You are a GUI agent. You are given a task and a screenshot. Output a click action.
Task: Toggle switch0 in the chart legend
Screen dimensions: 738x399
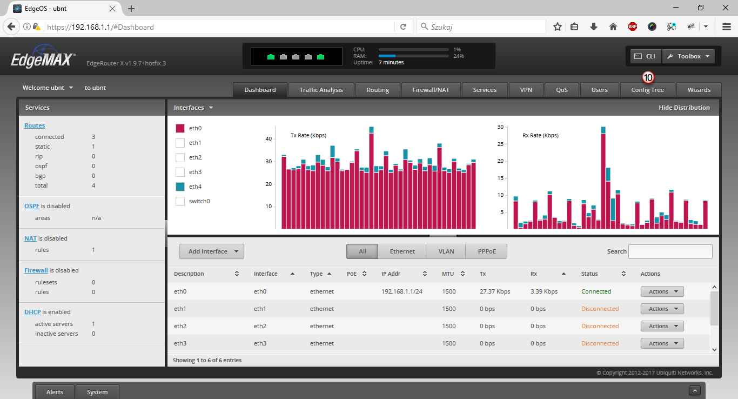[180, 201]
